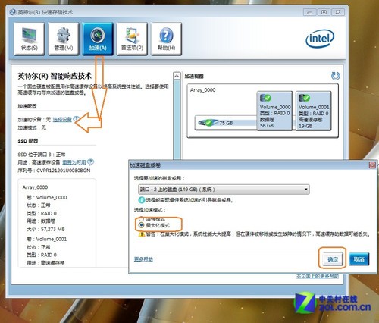This screenshot has height=323, width=379.
Task: Click 卷: Volume_0001 in the details list
Action: click(47, 239)
